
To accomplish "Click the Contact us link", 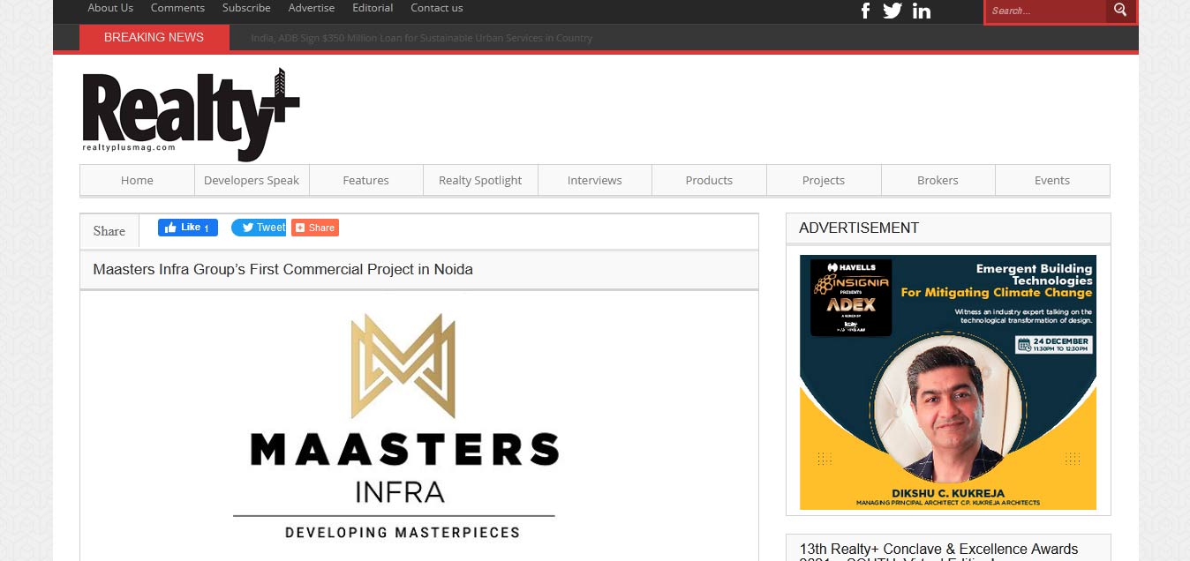I will tap(436, 8).
